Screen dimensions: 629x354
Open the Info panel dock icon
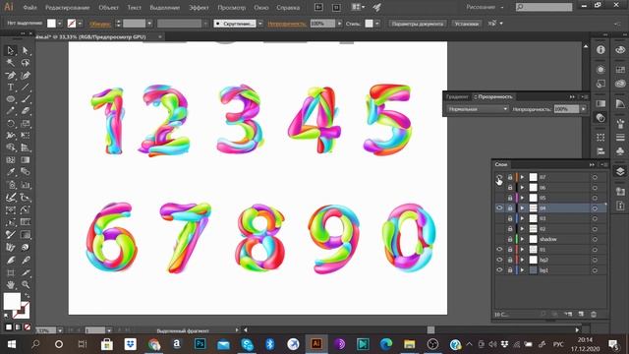600,50
